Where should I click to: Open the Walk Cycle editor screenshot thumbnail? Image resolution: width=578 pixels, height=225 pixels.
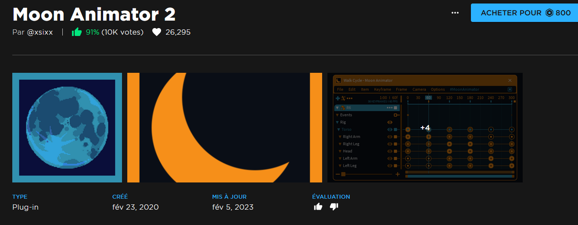pos(425,127)
